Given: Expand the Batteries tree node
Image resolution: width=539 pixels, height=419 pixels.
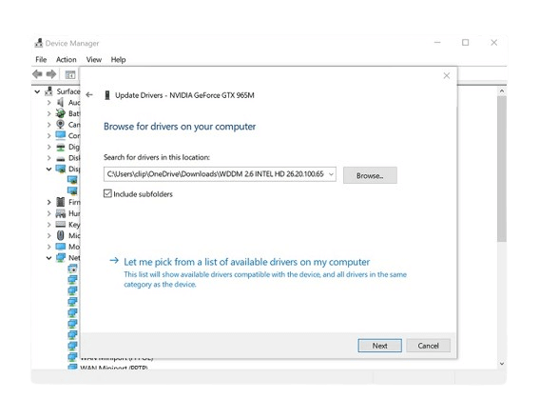Looking at the screenshot, I should [x=48, y=113].
